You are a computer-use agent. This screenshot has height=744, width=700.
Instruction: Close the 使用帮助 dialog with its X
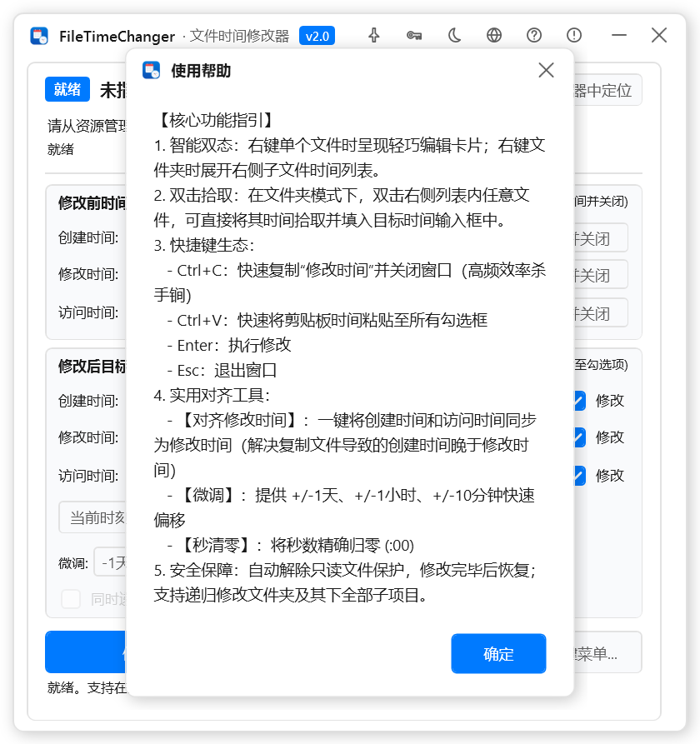(x=546, y=70)
